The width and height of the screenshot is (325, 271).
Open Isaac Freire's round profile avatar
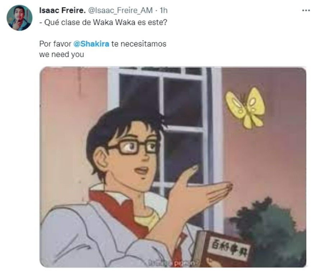[x=19, y=18]
